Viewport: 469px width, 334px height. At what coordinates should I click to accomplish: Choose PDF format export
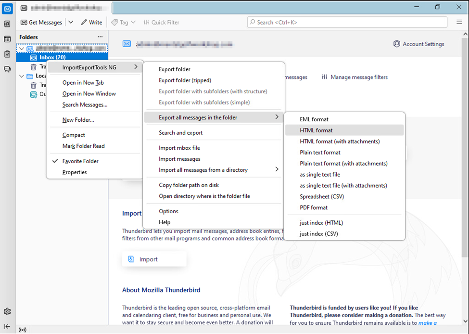(x=344, y=208)
